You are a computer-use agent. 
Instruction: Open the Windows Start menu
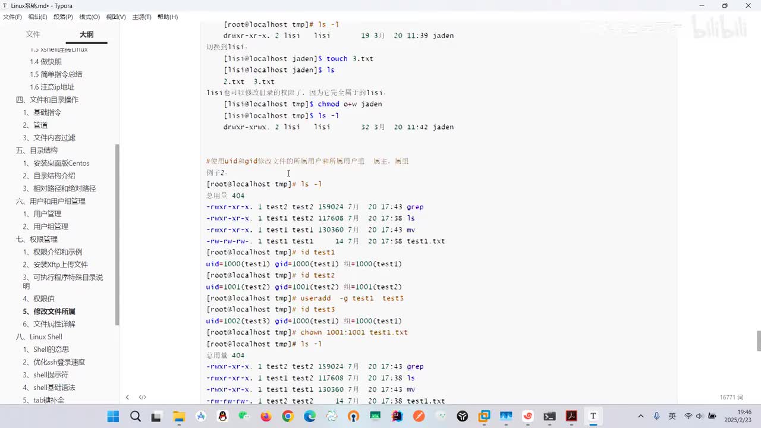click(x=113, y=416)
